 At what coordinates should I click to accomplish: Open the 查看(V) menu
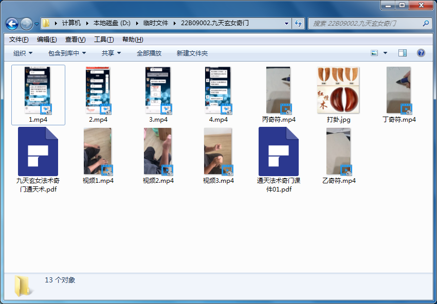coord(75,40)
